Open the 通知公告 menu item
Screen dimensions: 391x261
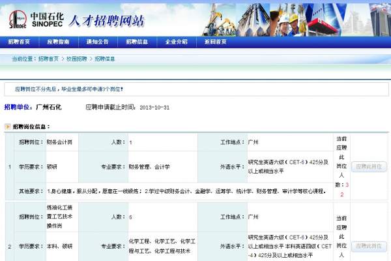(x=98, y=42)
